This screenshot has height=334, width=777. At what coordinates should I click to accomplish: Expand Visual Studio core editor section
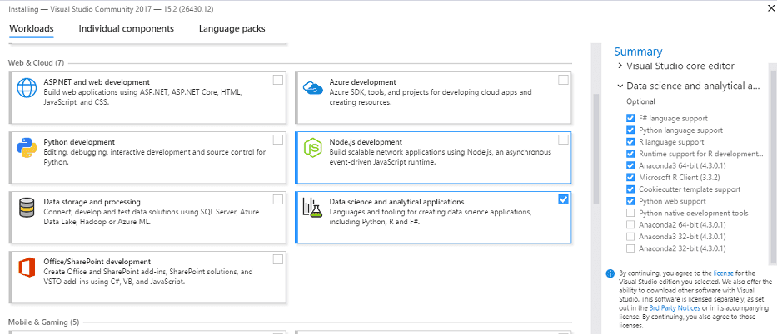[x=620, y=66]
